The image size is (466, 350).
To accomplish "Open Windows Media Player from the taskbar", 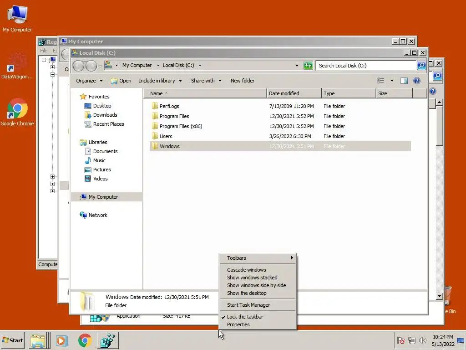I will [62, 340].
